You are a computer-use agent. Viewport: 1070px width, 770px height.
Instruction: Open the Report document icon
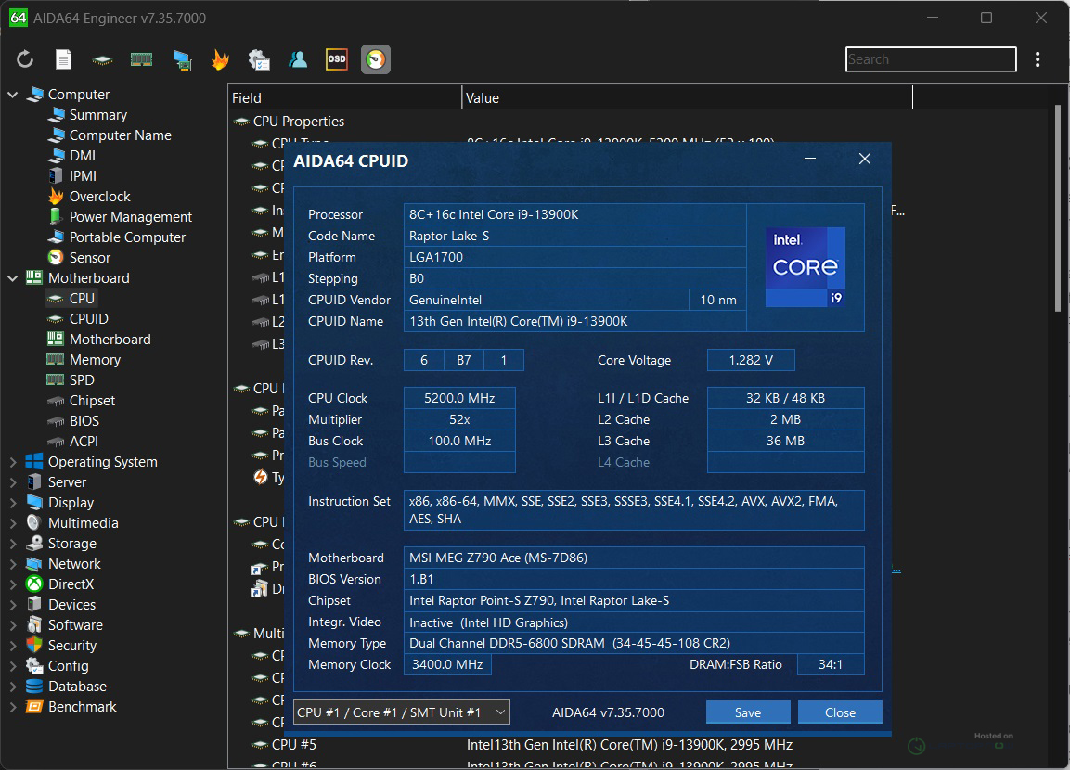(x=63, y=59)
